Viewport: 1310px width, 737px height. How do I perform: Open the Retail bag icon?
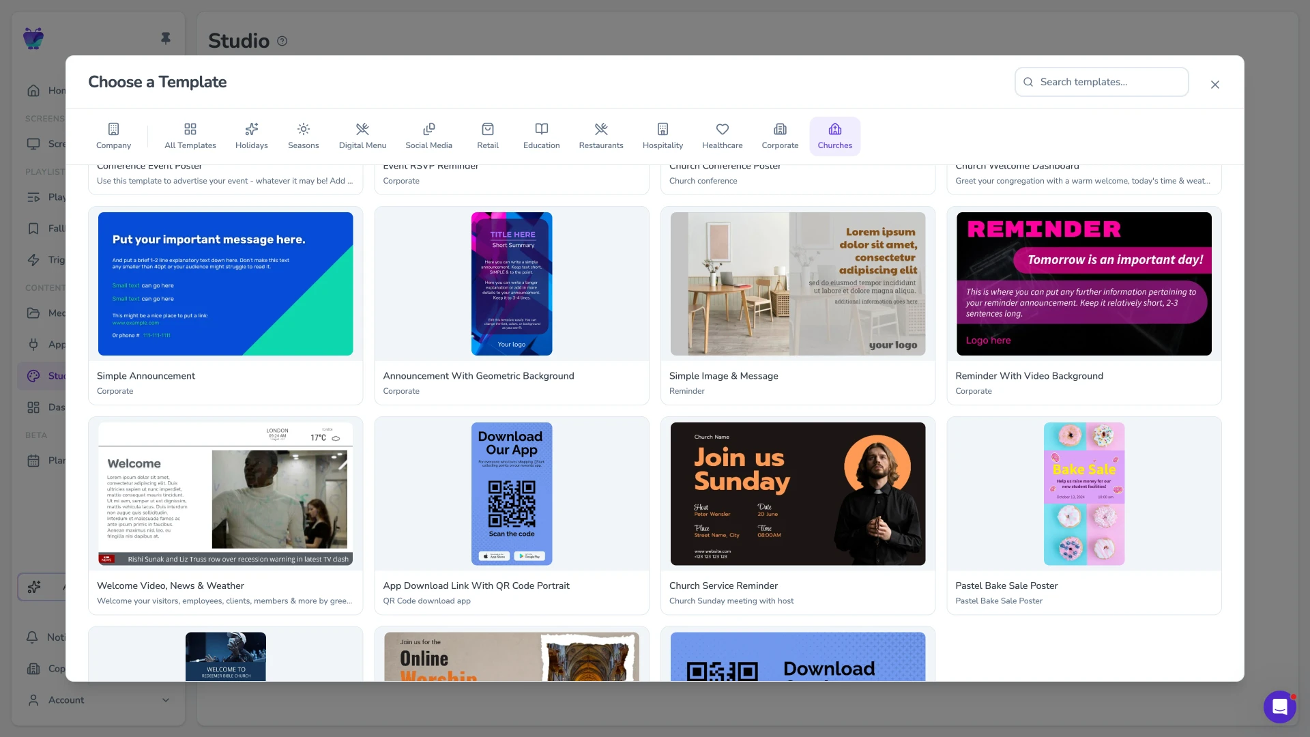(x=488, y=129)
